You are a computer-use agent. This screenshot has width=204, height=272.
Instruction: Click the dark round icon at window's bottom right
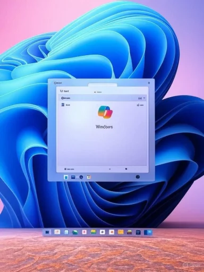(138, 177)
